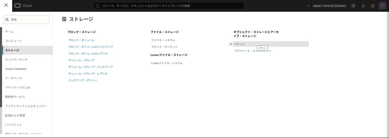Open the Lustreファイル・システム link
Screen dimensions: 389x138
click(x=167, y=63)
